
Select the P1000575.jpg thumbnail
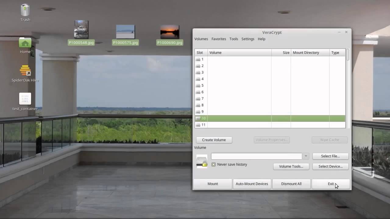pyautogui.click(x=125, y=32)
